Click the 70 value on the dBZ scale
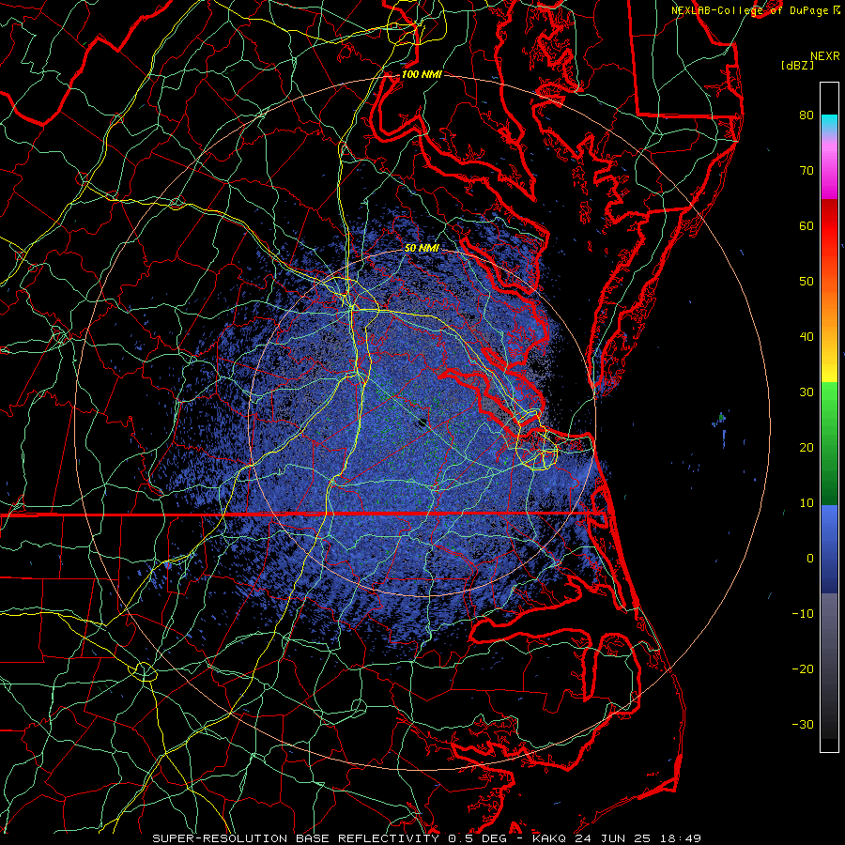 click(807, 170)
